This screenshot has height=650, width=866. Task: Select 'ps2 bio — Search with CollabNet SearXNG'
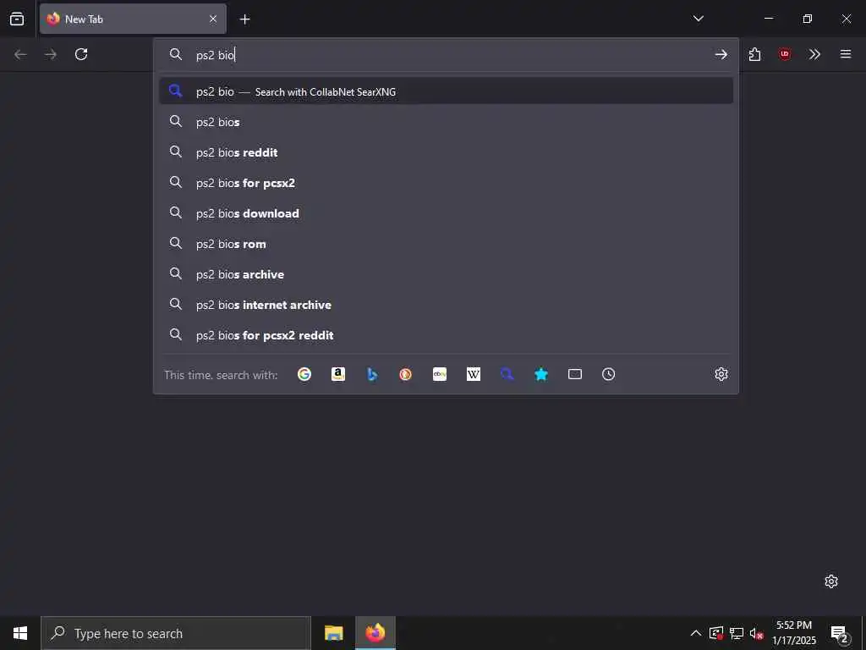pos(447,91)
